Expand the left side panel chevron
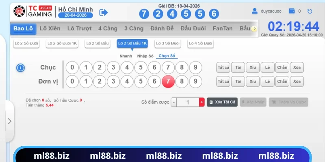Image resolution: width=325 pixels, height=162 pixels. [9, 121]
